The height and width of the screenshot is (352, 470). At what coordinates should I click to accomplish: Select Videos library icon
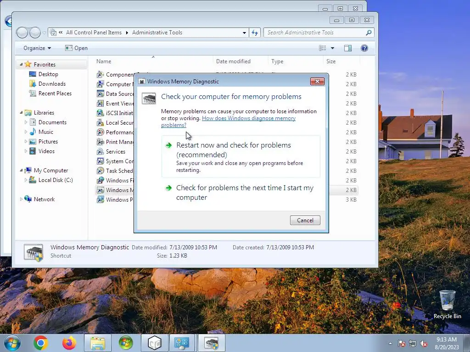click(33, 151)
